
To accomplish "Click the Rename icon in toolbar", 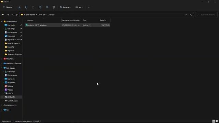I will point(40,7).
